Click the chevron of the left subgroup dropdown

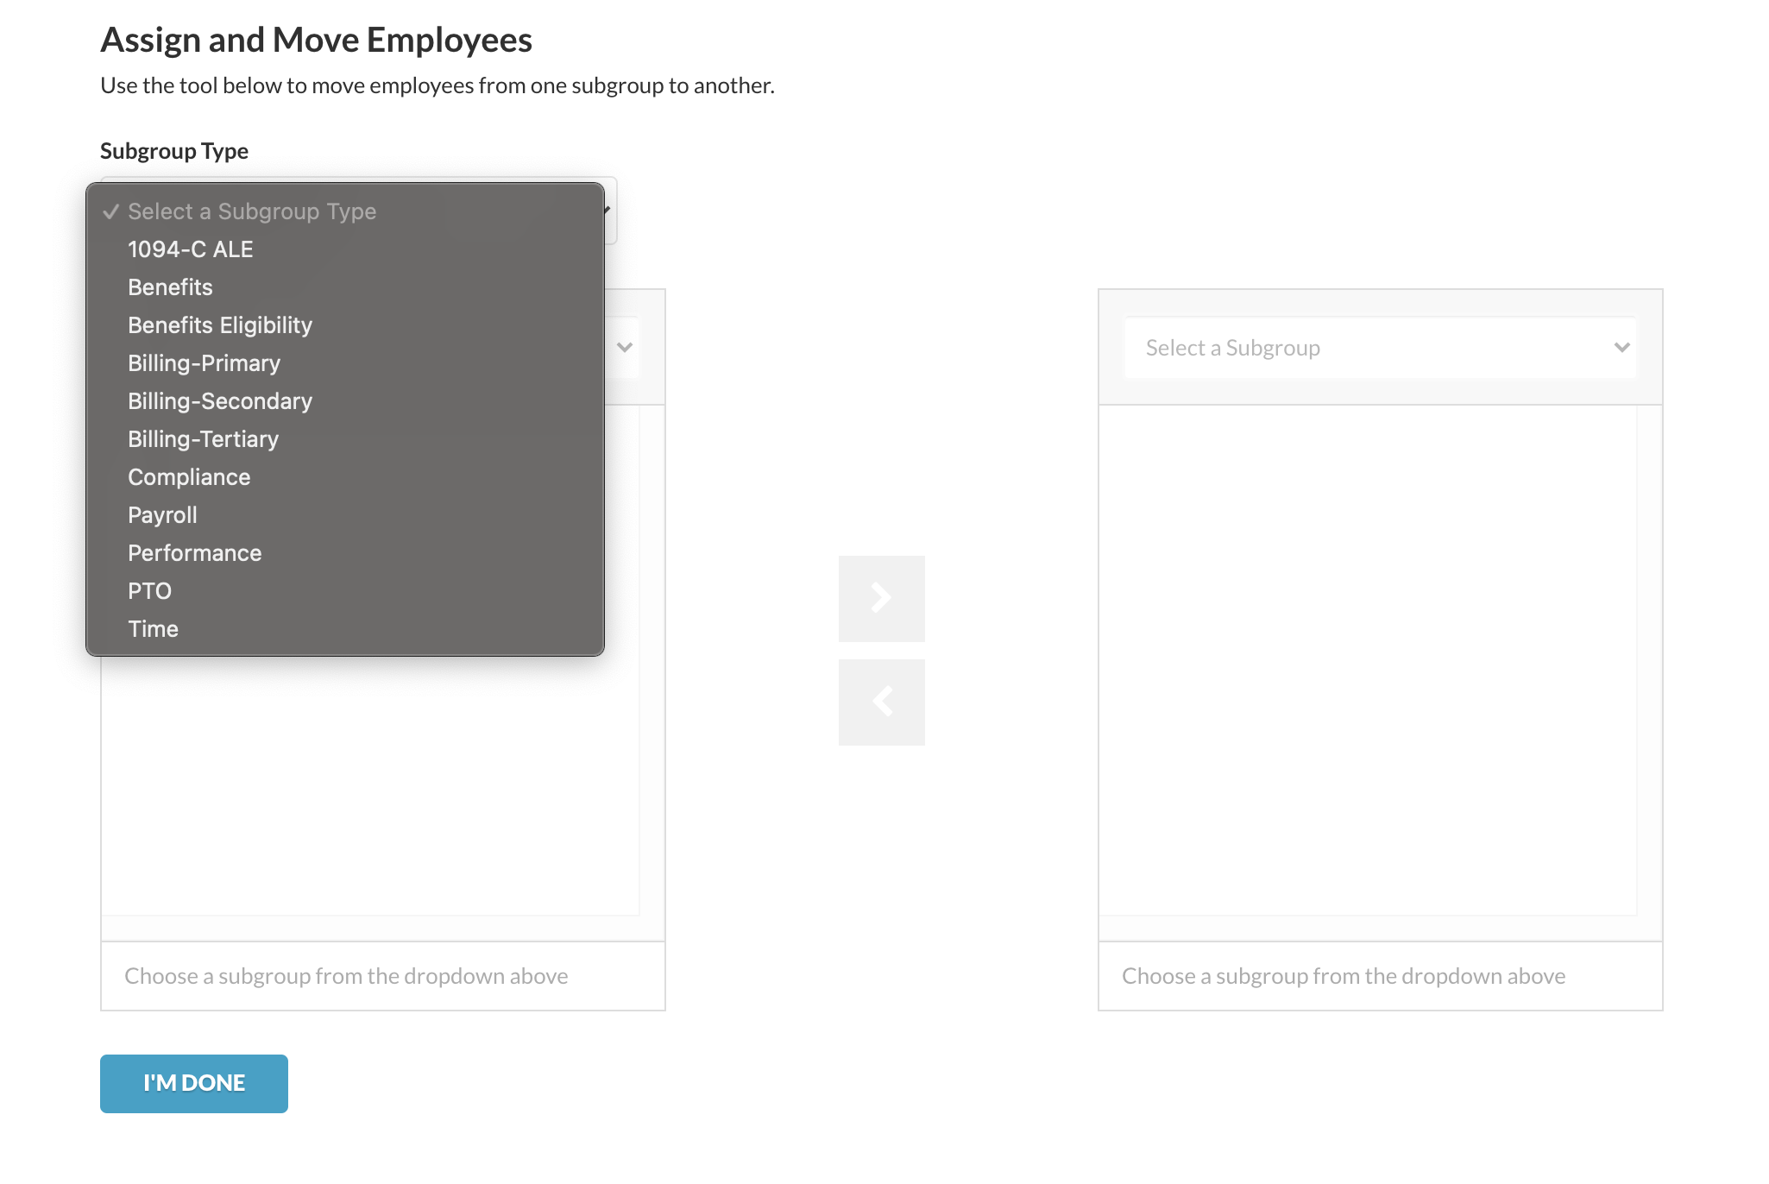(x=625, y=348)
